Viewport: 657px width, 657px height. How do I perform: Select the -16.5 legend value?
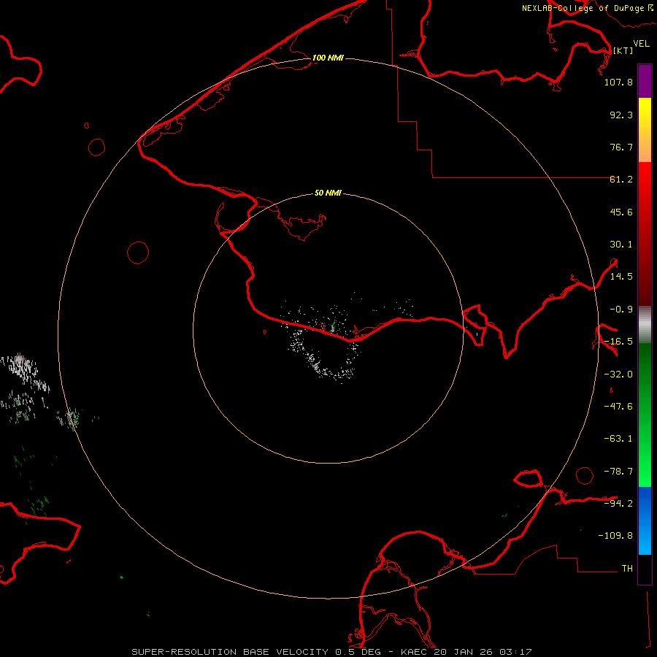click(618, 342)
